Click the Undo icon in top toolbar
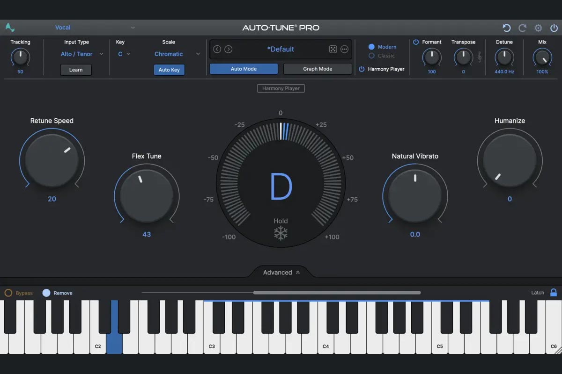562x374 pixels. click(x=506, y=28)
